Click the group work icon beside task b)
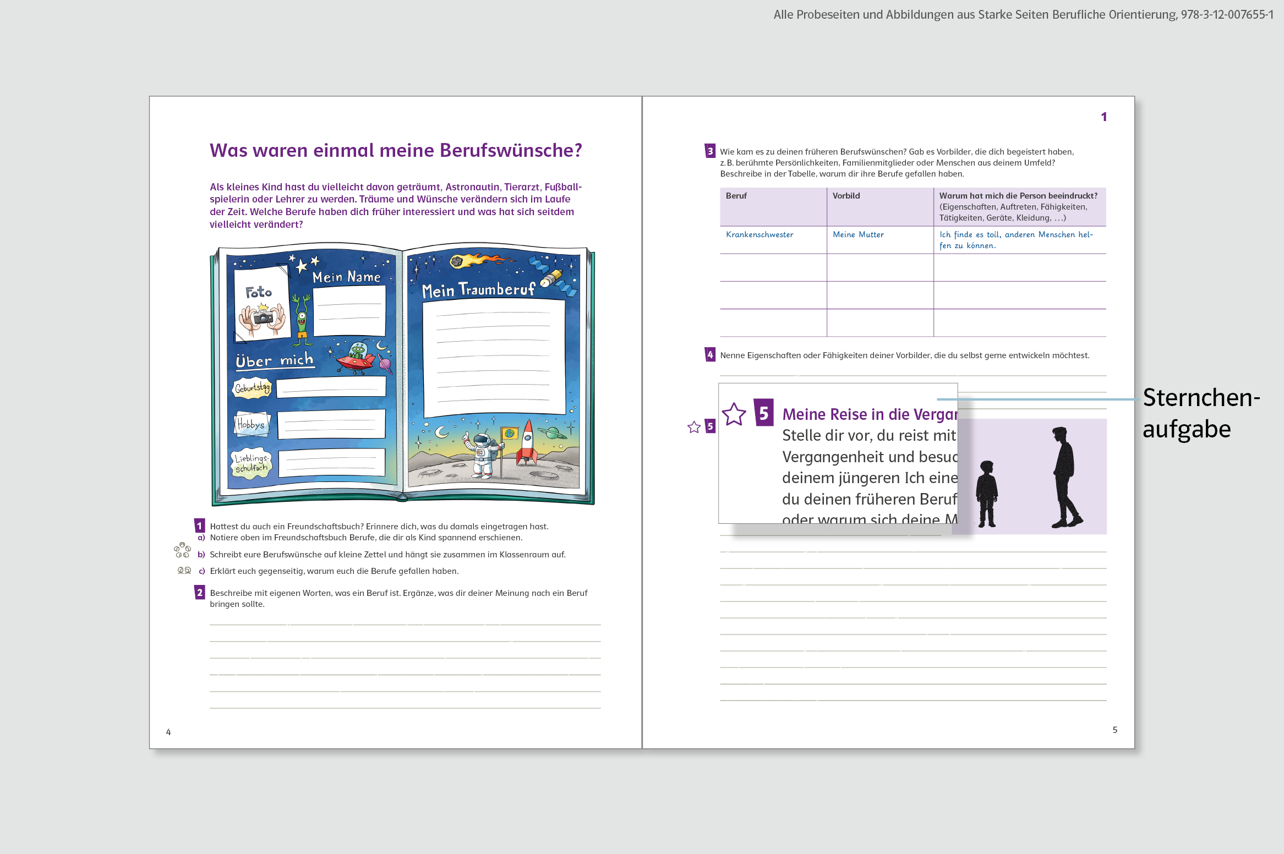The height and width of the screenshot is (854, 1284). click(x=182, y=550)
